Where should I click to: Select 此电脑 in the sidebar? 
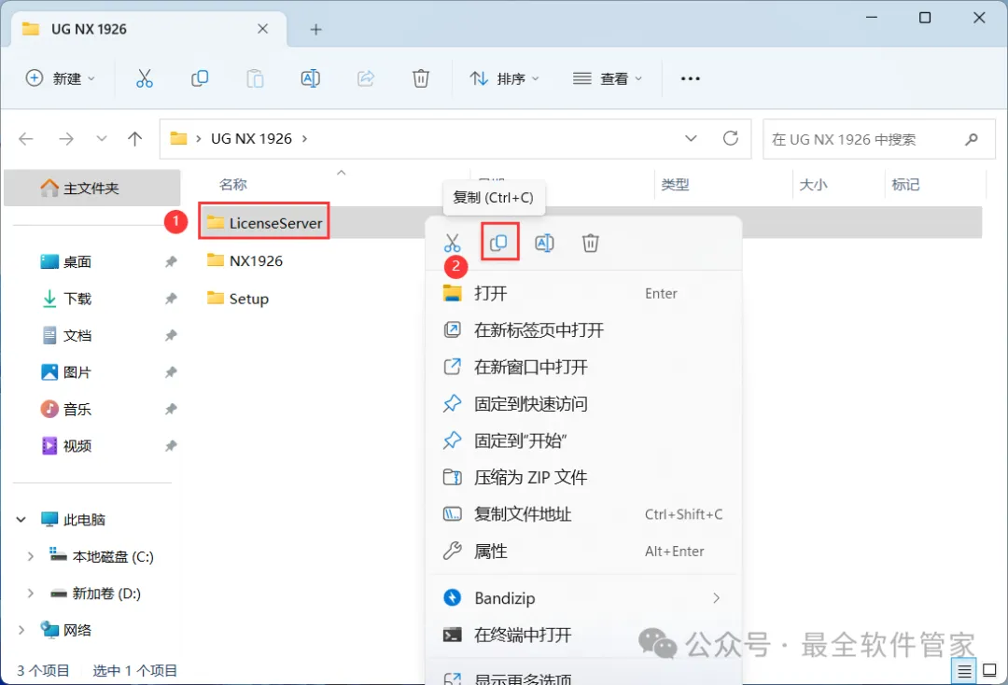coord(73,519)
